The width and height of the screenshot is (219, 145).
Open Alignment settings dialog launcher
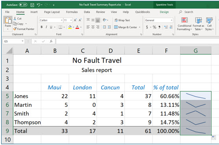(141, 34)
